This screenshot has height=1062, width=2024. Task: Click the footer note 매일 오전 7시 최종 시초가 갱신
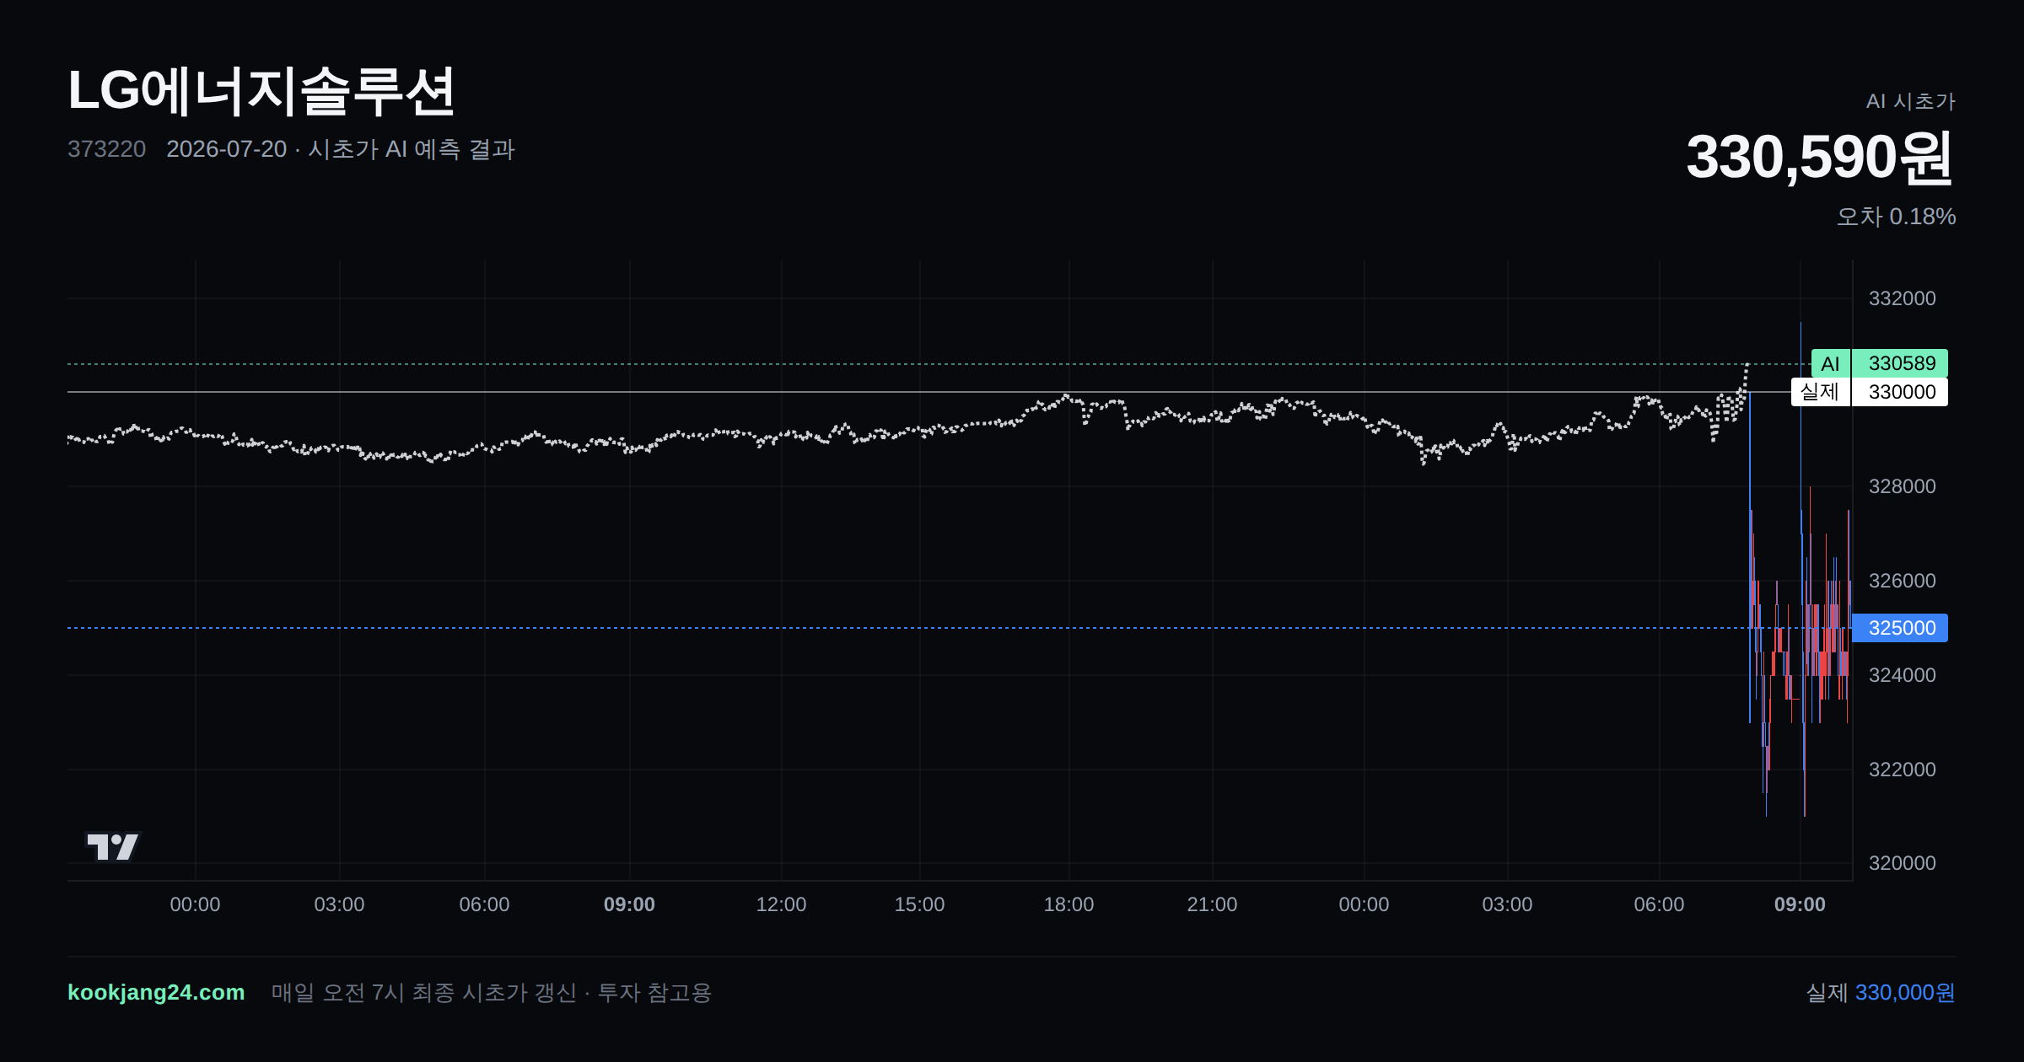pos(423,993)
